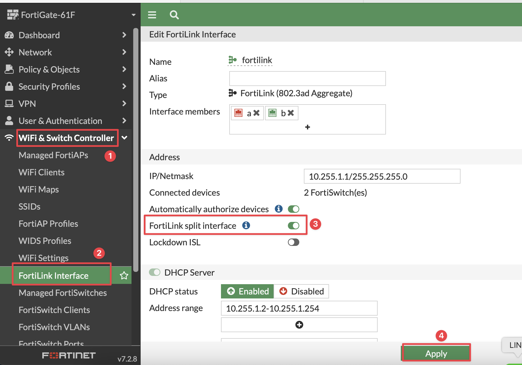This screenshot has width=522, height=365.
Task: Edit the IP/Netmask field
Action: tap(382, 176)
